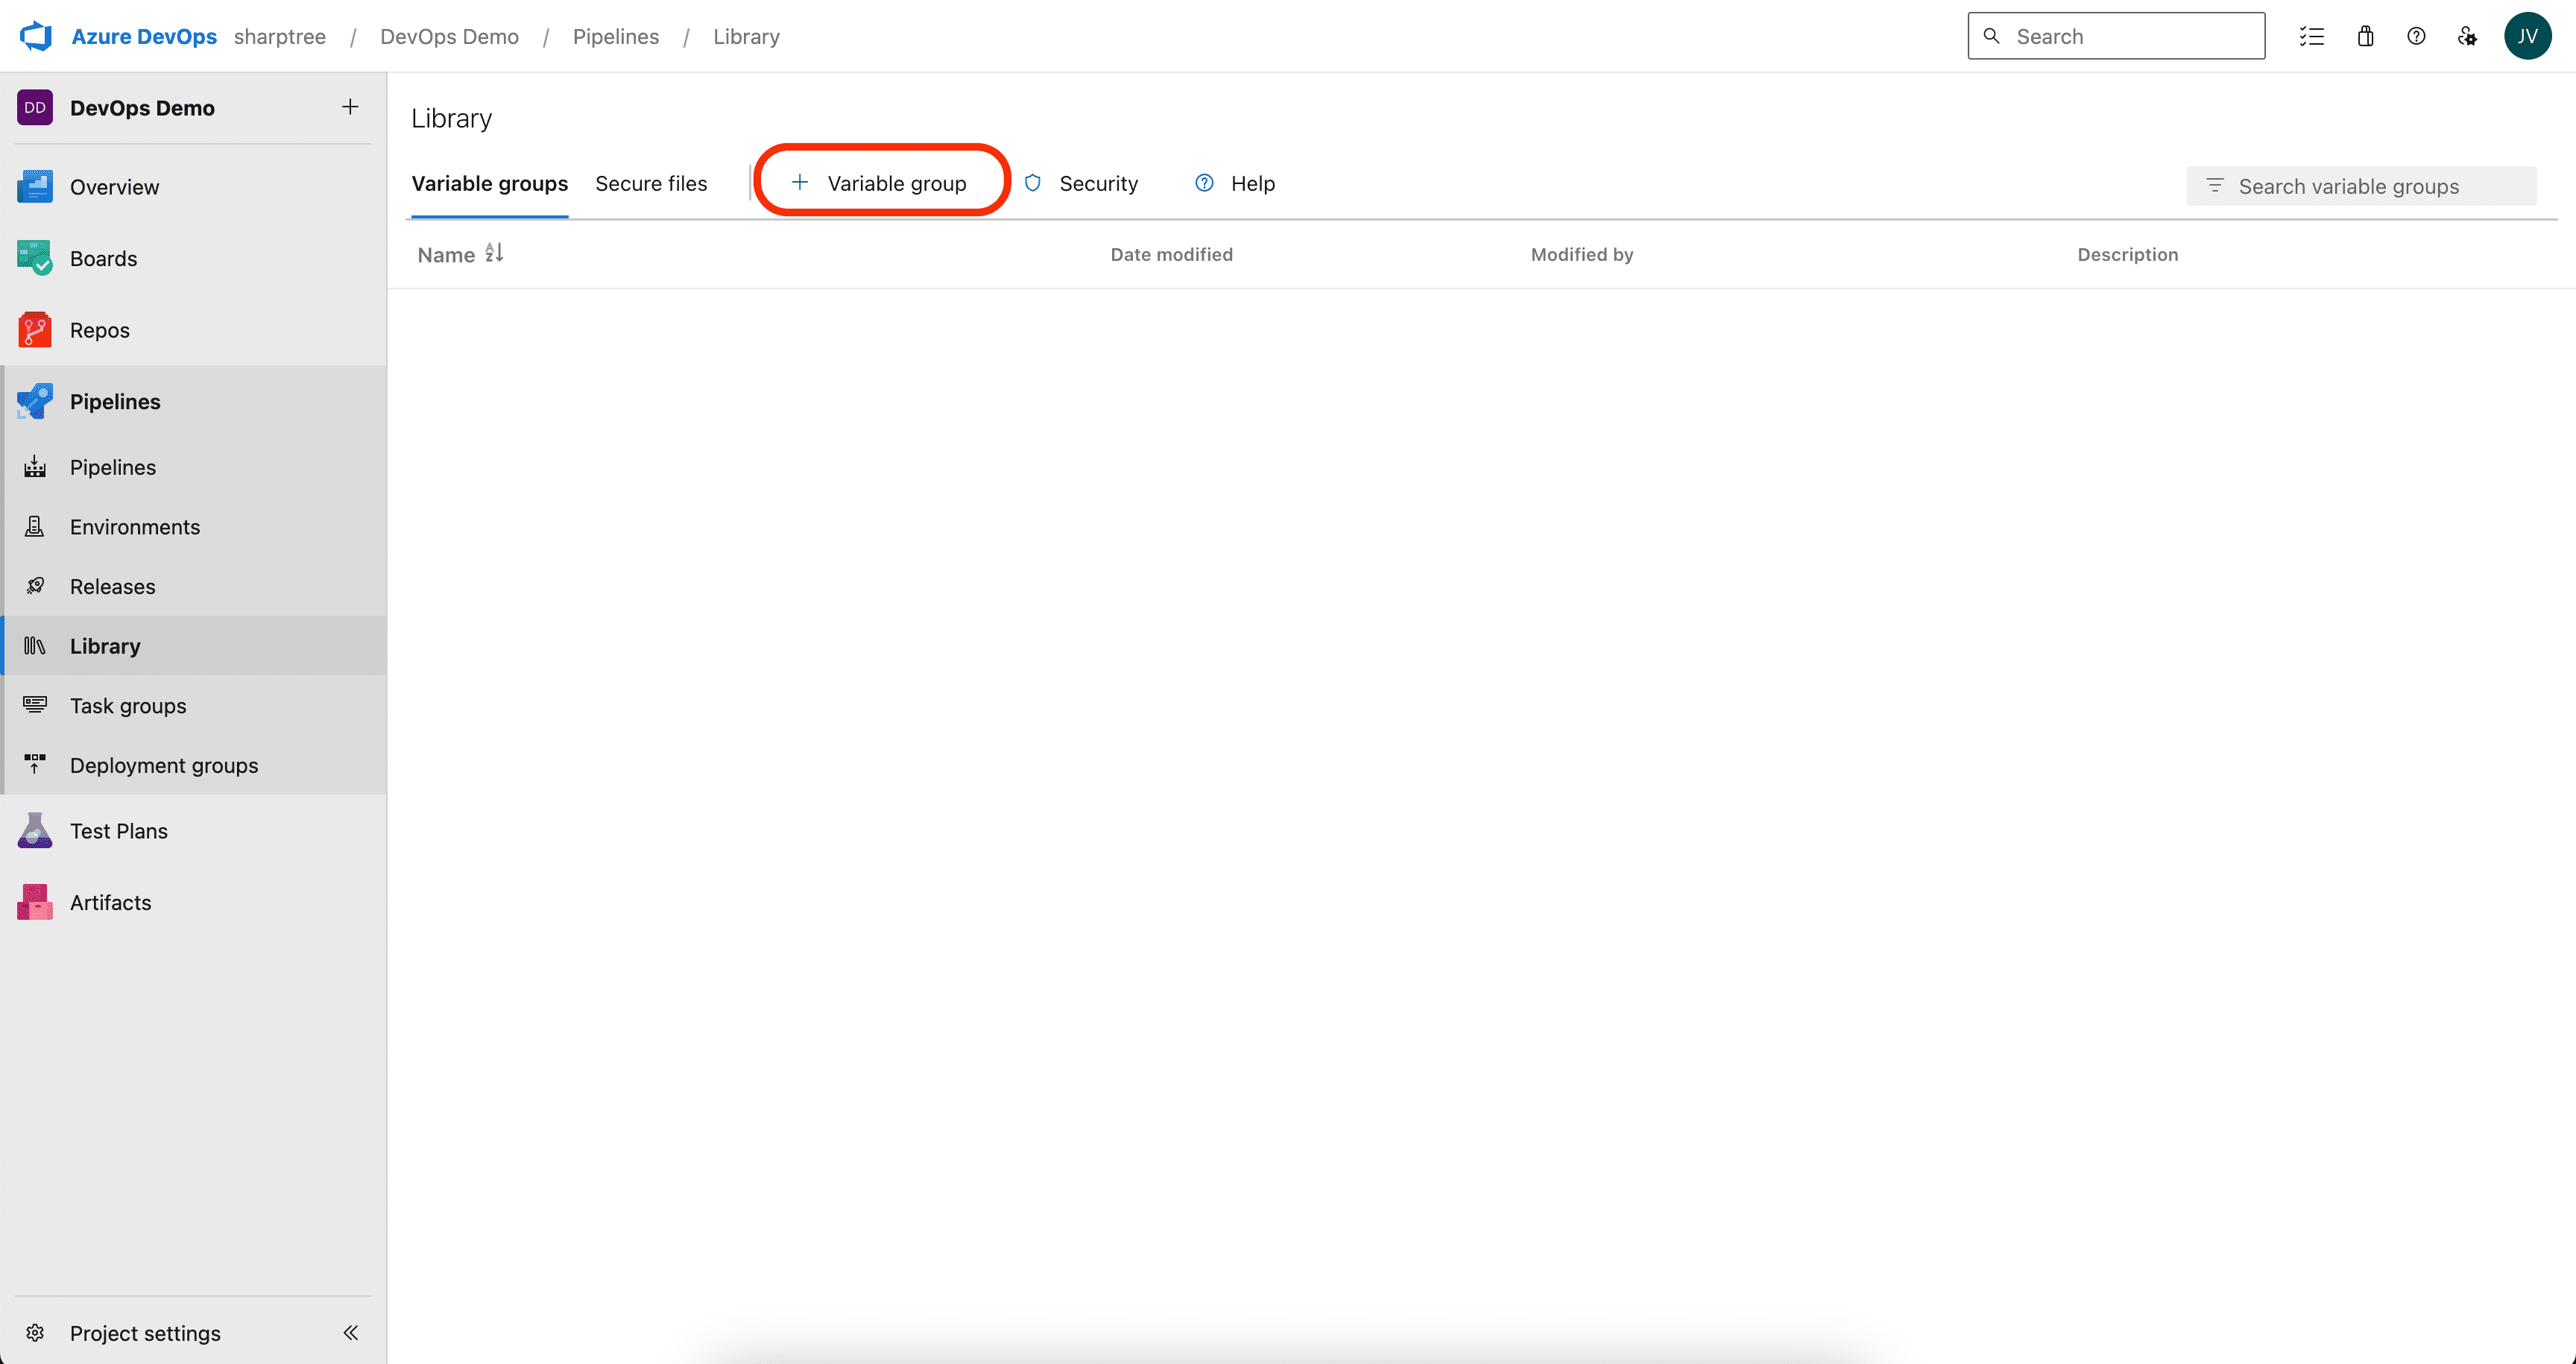This screenshot has width=2576, height=1364.
Task: Click the Releases rocket icon
Action: pyautogui.click(x=35, y=585)
